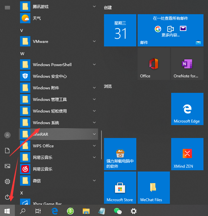Launch the XMind ZEN tile
The height and width of the screenshot is (216, 208).
tap(187, 154)
